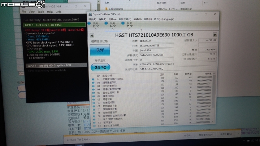This screenshot has width=260, height=146.
Task: Open the 說明(H) menu in CrystalDiskInfo
Action: 148,19
